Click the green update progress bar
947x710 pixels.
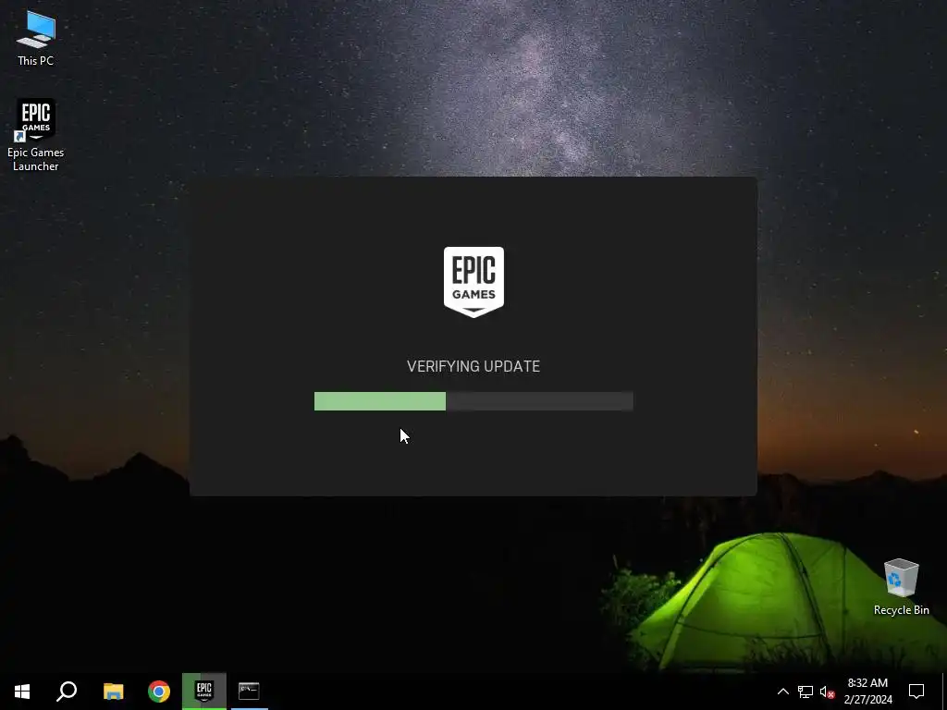(x=473, y=401)
